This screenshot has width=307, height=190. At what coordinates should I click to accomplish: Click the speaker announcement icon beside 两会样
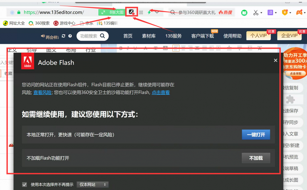coord(43,36)
